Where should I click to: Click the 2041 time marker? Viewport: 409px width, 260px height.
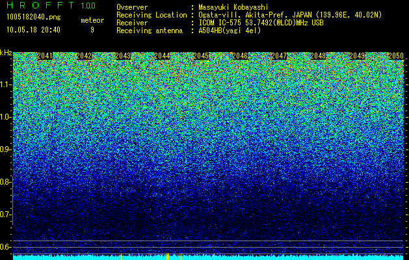tap(45, 56)
